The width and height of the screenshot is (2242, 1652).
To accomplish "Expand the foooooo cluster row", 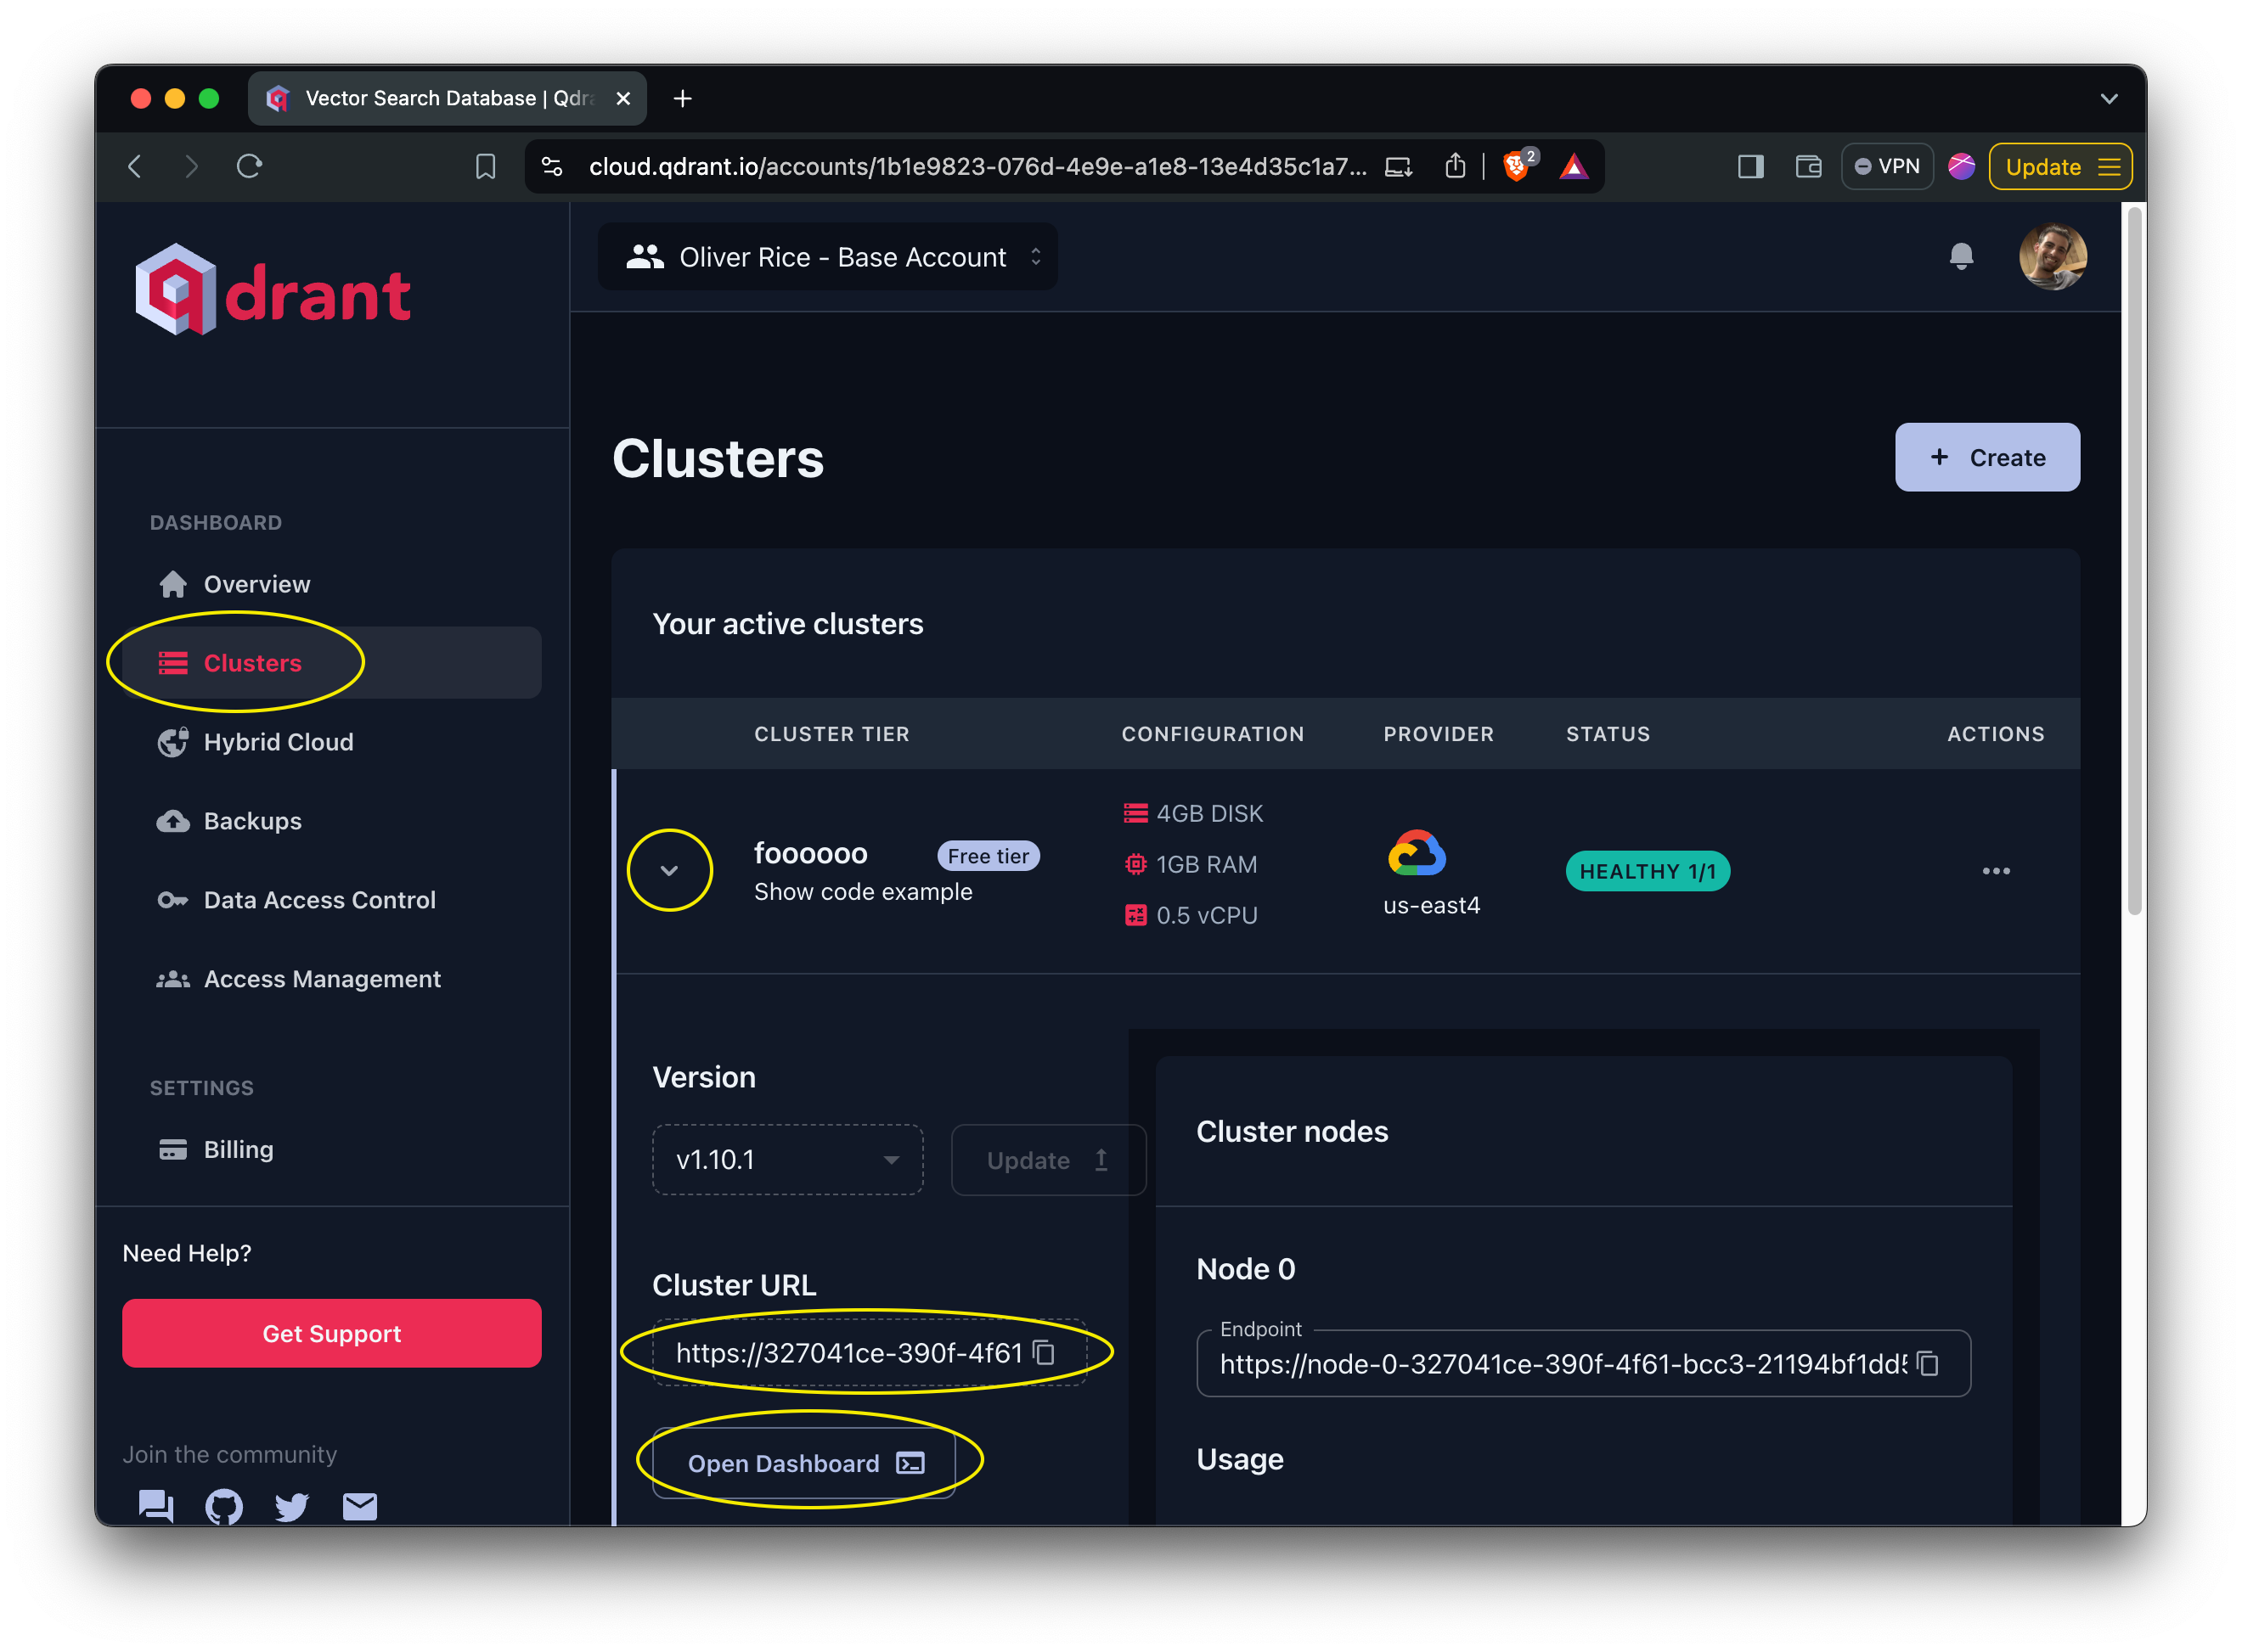I will pyautogui.click(x=670, y=870).
